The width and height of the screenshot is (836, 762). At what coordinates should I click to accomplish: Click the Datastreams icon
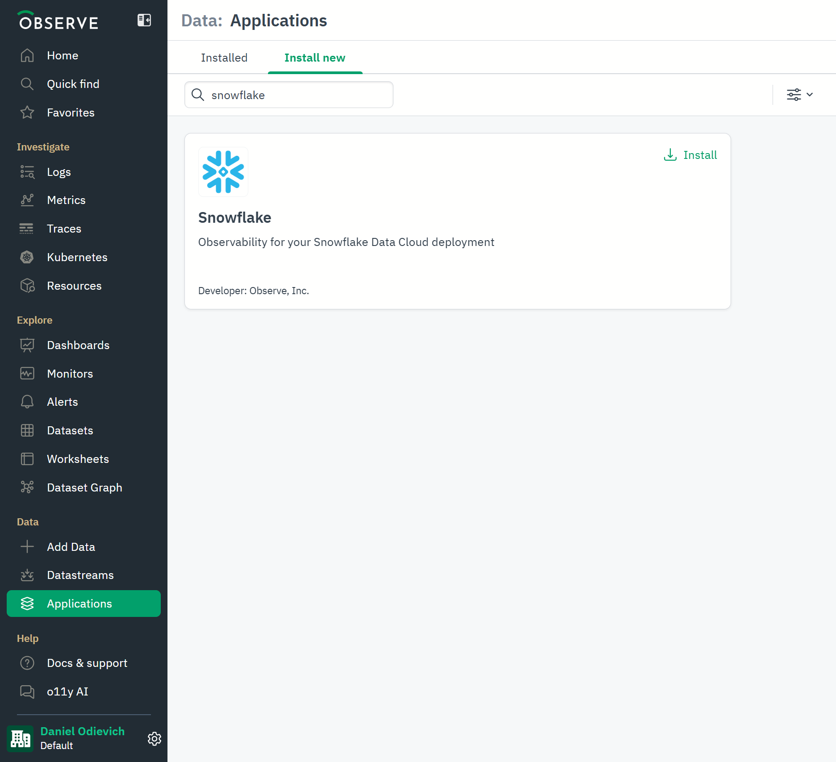(27, 575)
